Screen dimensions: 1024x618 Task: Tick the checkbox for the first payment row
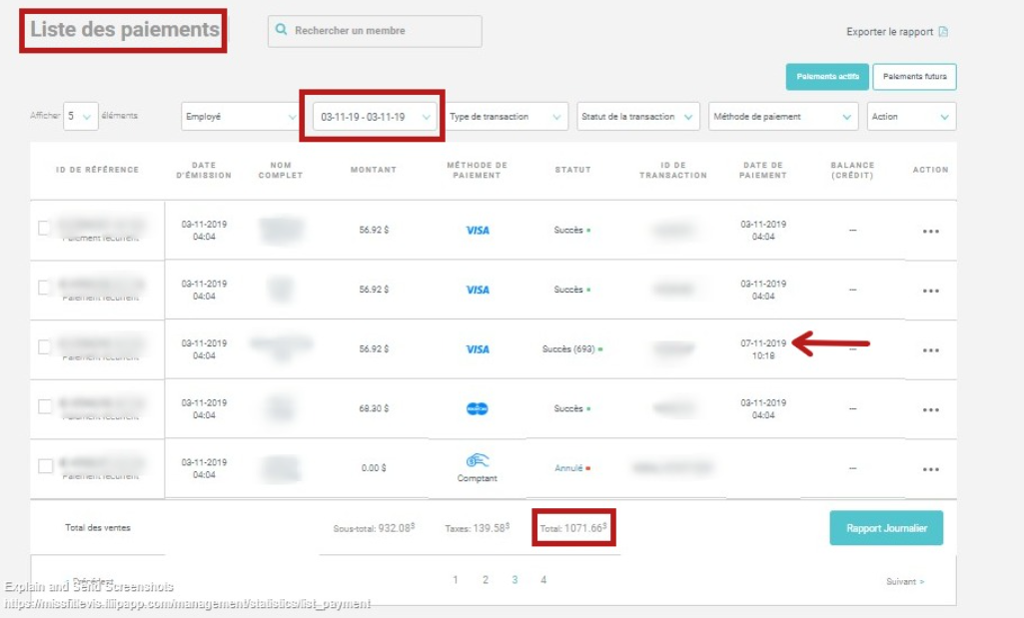tap(45, 229)
